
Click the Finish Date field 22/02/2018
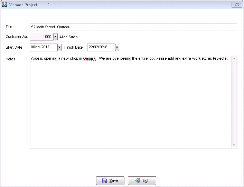tap(101, 47)
